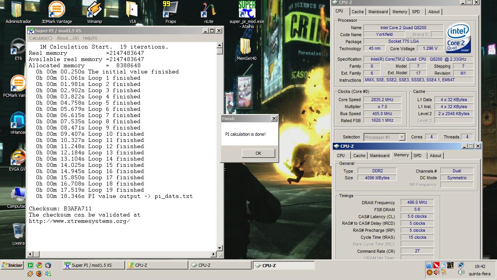Open the nHancer desktop shortcut
The image size is (497, 280).
18,123
